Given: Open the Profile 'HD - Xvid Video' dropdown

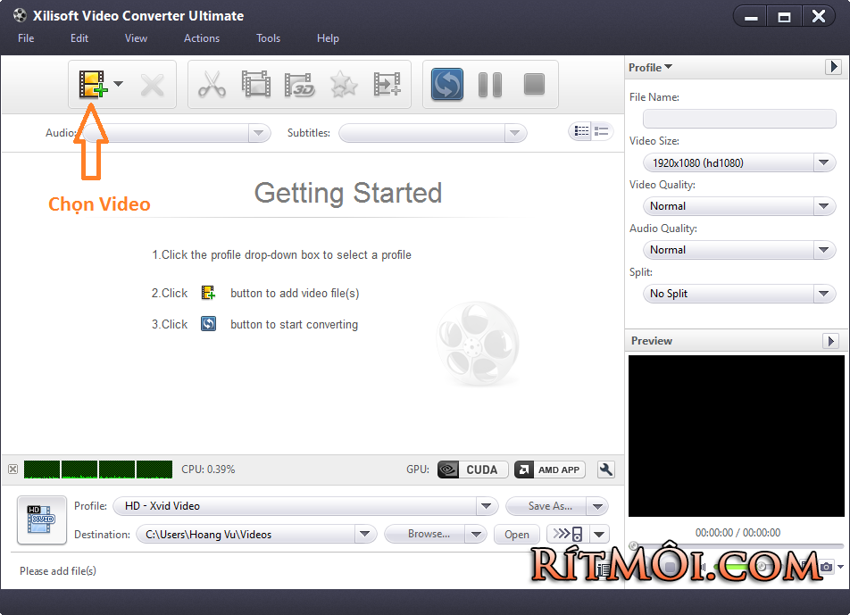Looking at the screenshot, I should pos(305,506).
